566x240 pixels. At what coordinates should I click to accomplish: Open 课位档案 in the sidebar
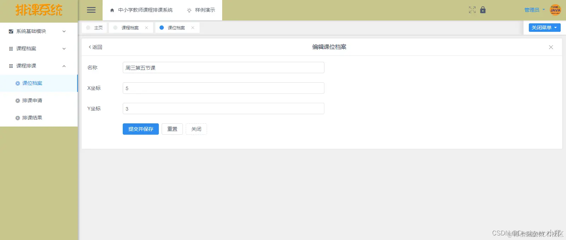(39, 83)
